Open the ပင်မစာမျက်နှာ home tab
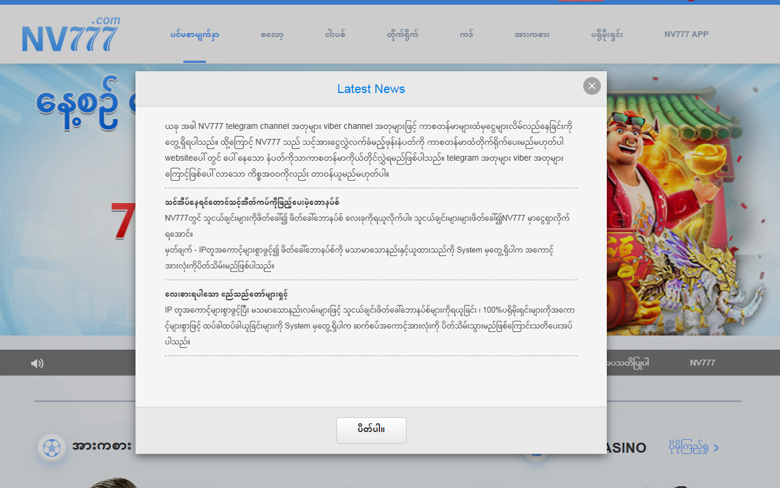Screen dimensions: 780x488 click(x=194, y=35)
